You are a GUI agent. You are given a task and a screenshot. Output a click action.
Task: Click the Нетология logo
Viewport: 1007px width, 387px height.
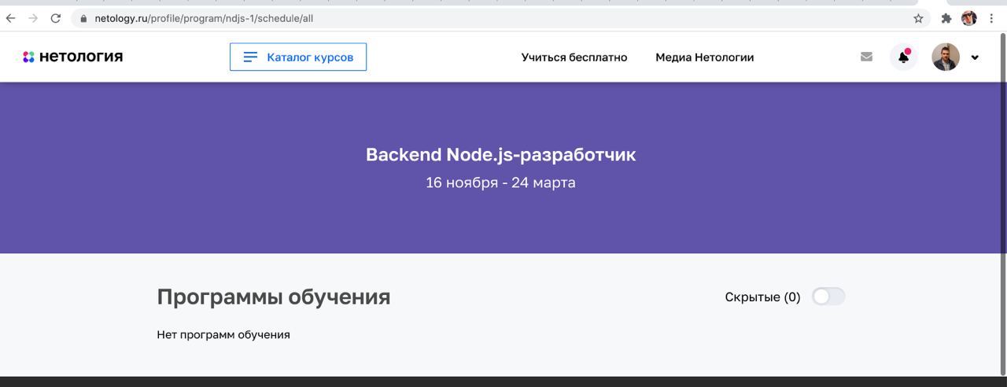72,57
